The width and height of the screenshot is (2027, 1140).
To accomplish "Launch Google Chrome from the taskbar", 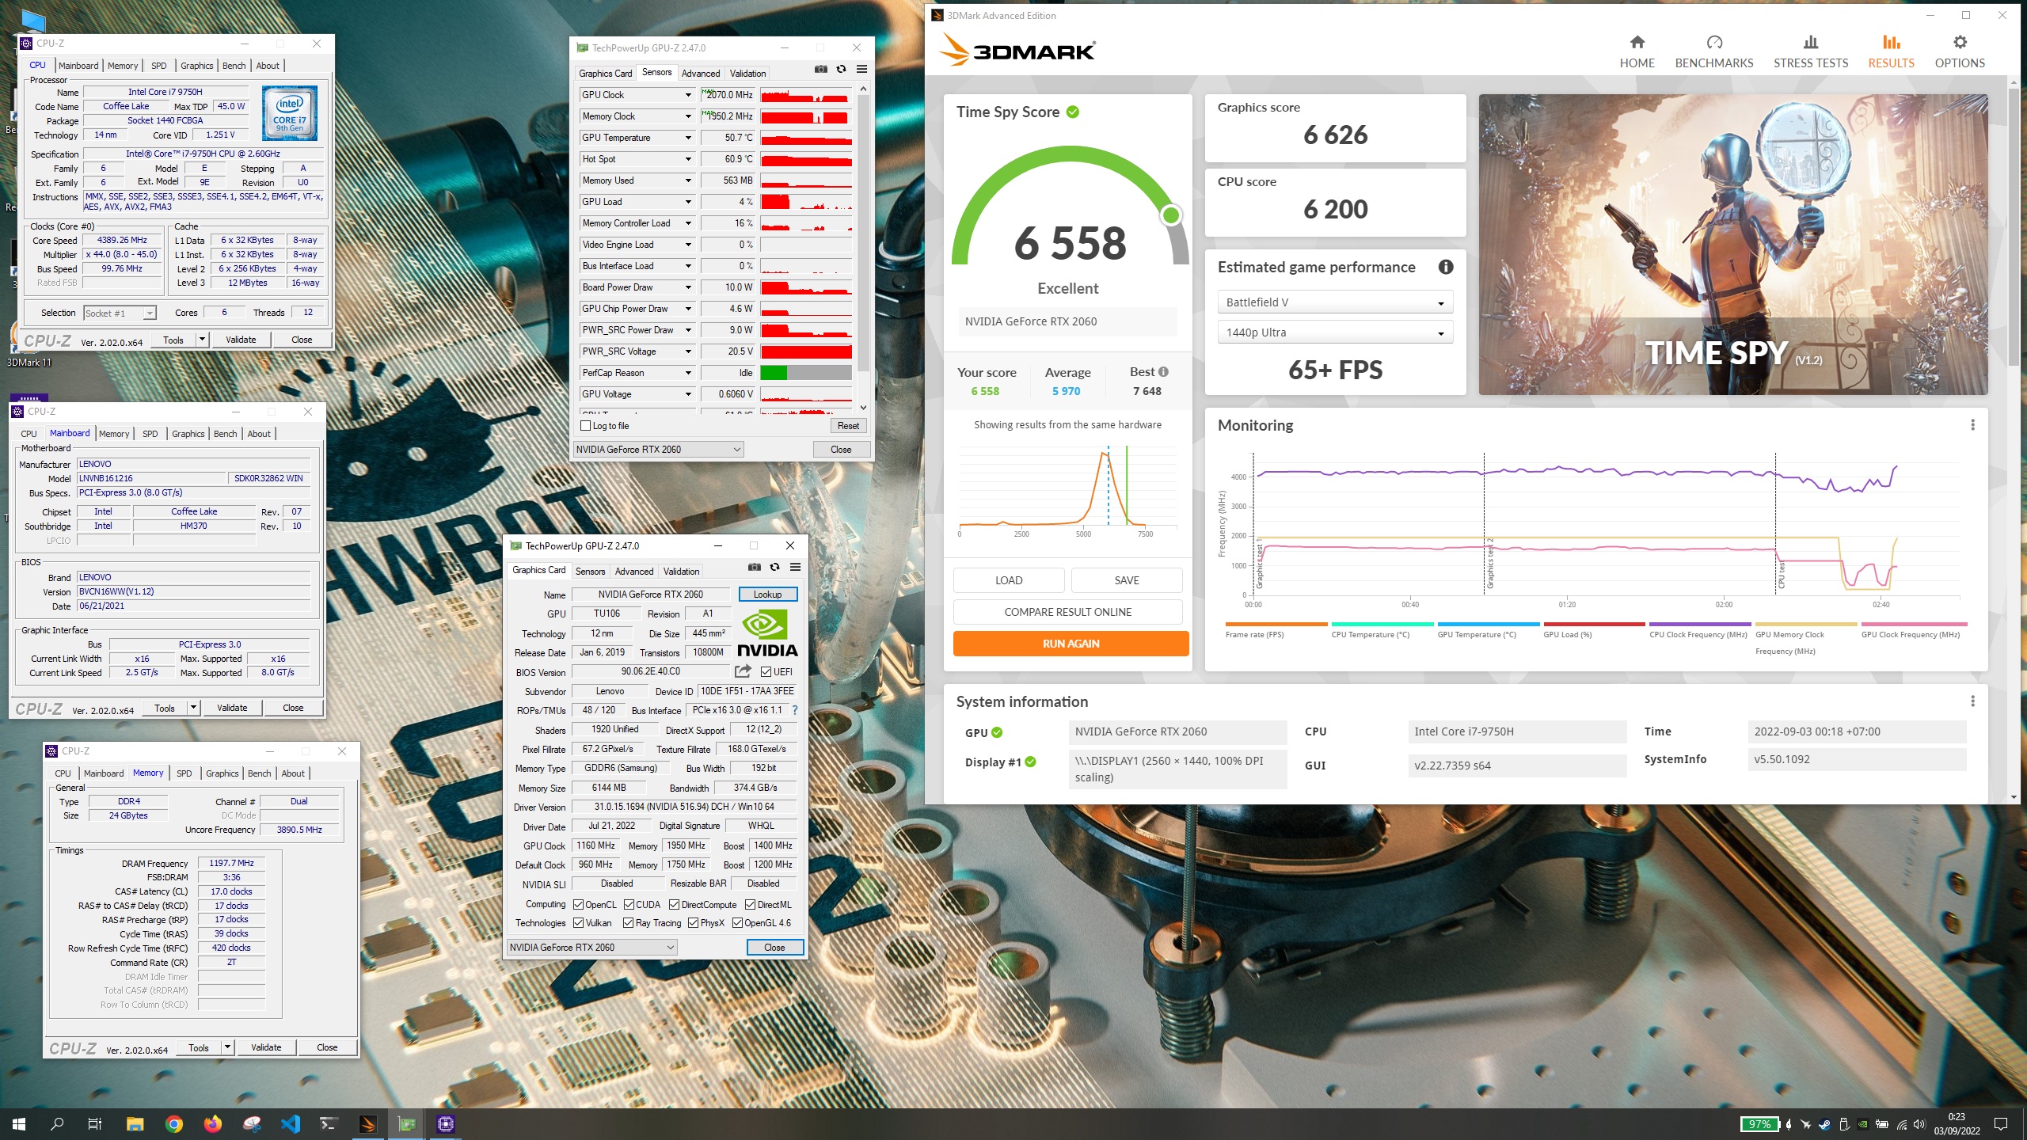I will pos(173,1124).
